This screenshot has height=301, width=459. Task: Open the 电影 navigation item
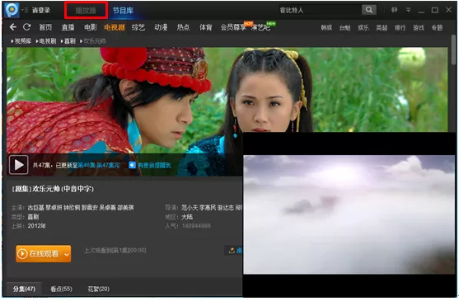[x=91, y=27]
